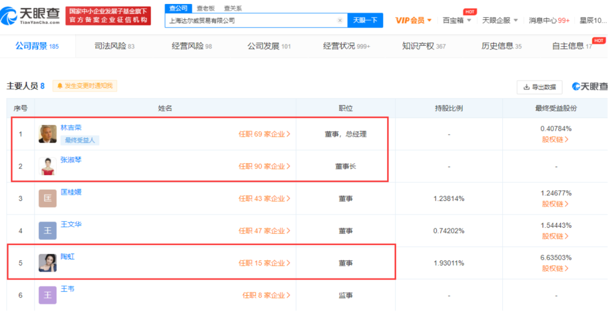Open the 百宝箱 dropdown menu
Image resolution: width=608 pixels, height=311 pixels.
(x=457, y=20)
